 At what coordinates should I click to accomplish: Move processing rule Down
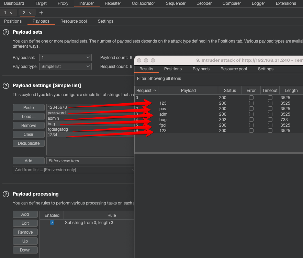[x=25, y=250]
